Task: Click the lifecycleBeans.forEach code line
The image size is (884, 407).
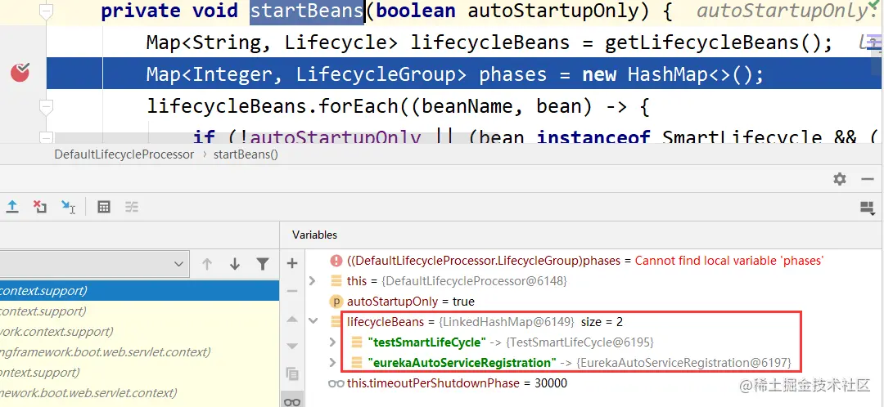Action: click(x=398, y=106)
